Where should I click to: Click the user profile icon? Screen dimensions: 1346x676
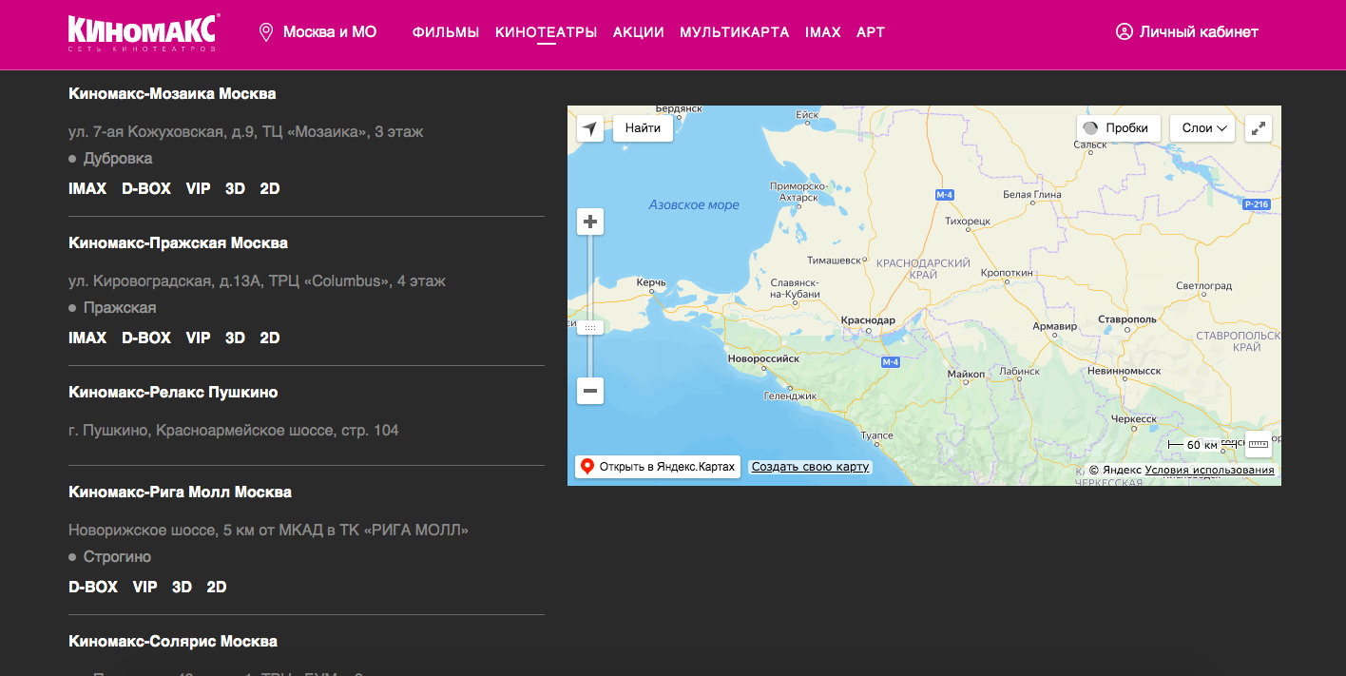pos(1124,32)
